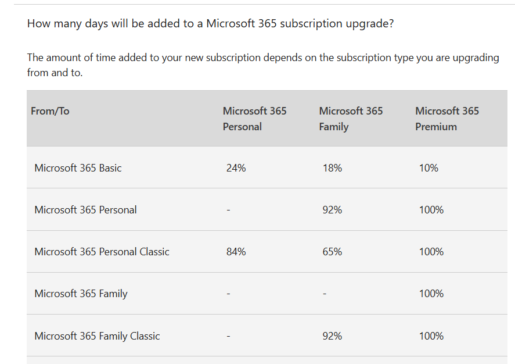
Task: Click the 100% Premium cell in Family Classic row
Action: click(x=431, y=336)
